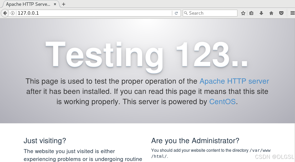Reload the page with the refresh icon
This screenshot has height=162, width=295.
click(176, 13)
